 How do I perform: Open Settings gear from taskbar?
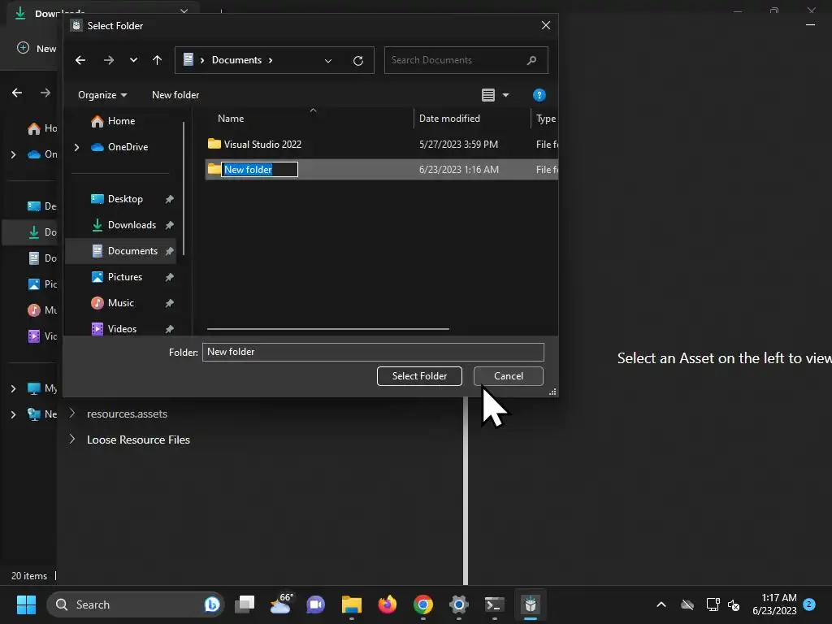(459, 604)
